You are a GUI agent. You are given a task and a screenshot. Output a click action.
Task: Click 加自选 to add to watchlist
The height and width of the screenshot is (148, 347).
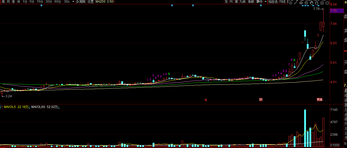click(x=273, y=2)
